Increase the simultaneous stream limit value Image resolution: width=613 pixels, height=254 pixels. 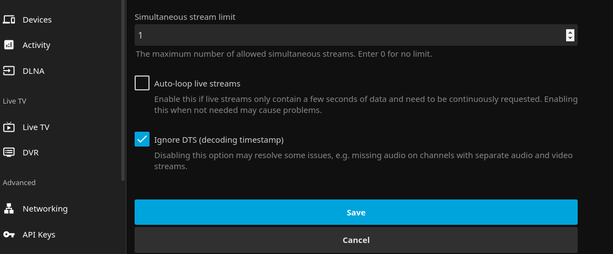[570, 32]
